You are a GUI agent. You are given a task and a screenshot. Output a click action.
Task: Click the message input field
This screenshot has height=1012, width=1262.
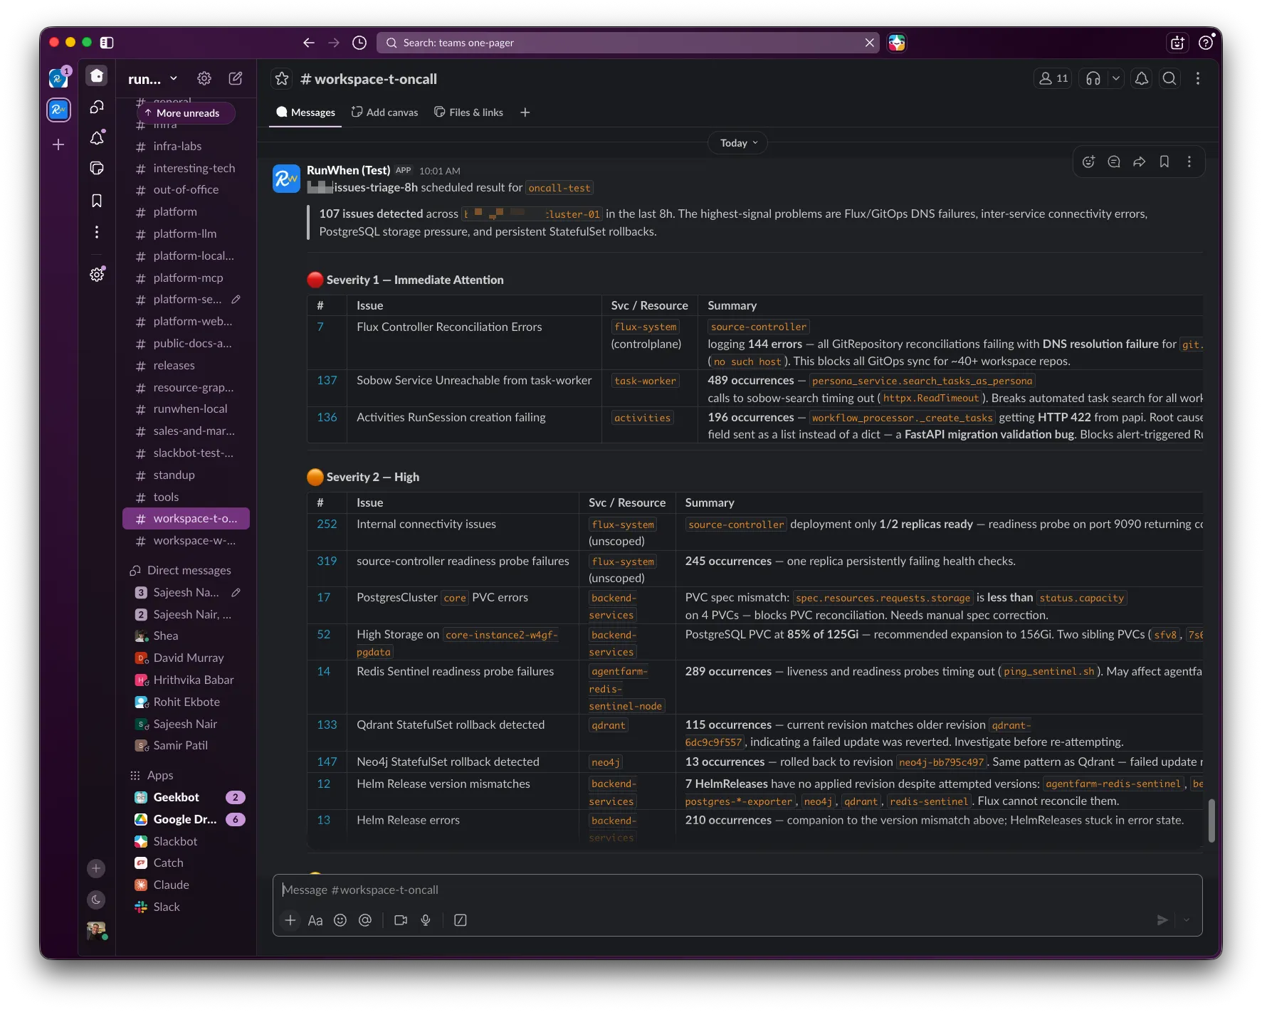(737, 890)
